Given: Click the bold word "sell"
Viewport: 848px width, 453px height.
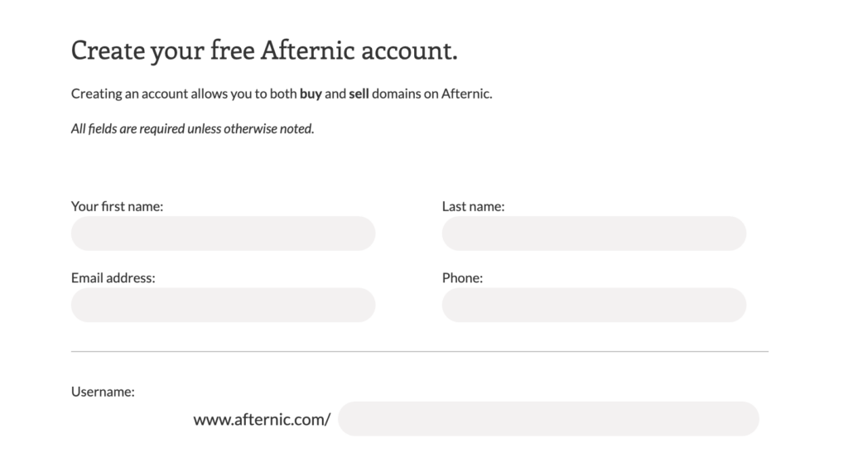Looking at the screenshot, I should (359, 94).
